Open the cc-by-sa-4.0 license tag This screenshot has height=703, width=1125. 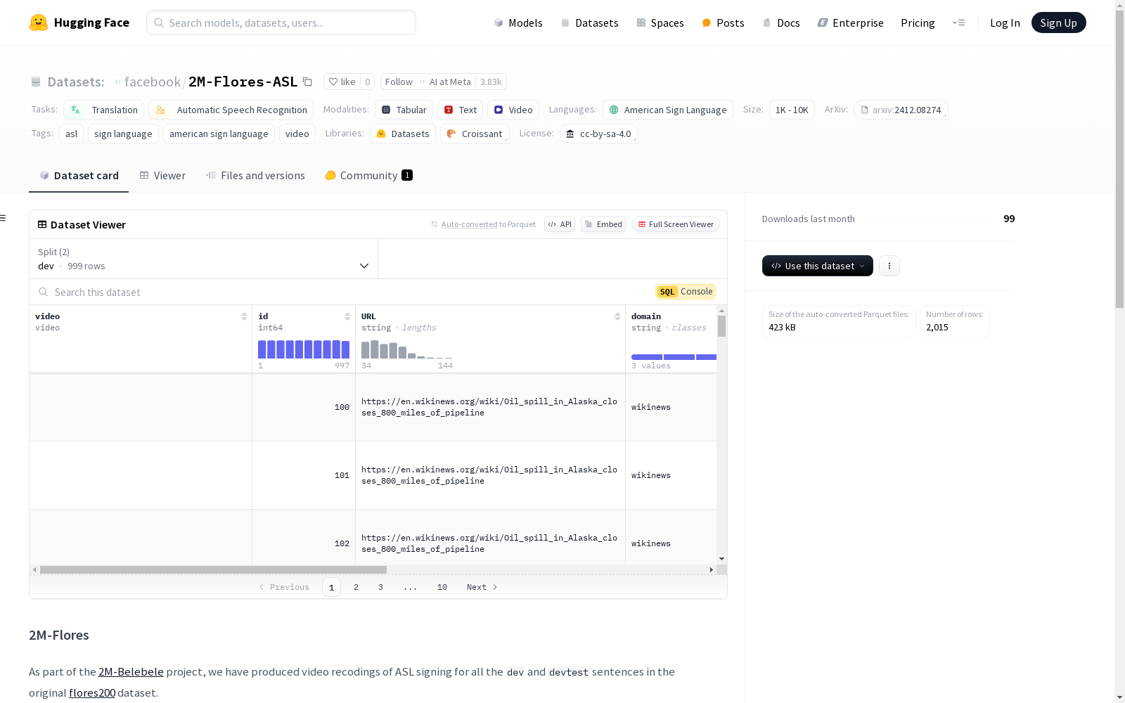(599, 134)
